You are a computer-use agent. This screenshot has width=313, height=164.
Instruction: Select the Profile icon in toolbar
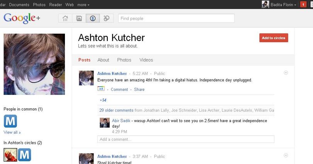click(93, 19)
